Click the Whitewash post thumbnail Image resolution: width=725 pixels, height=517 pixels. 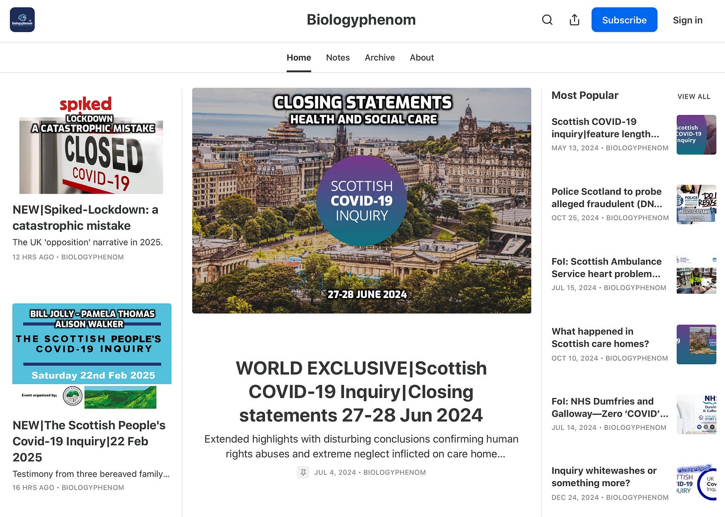697,483
